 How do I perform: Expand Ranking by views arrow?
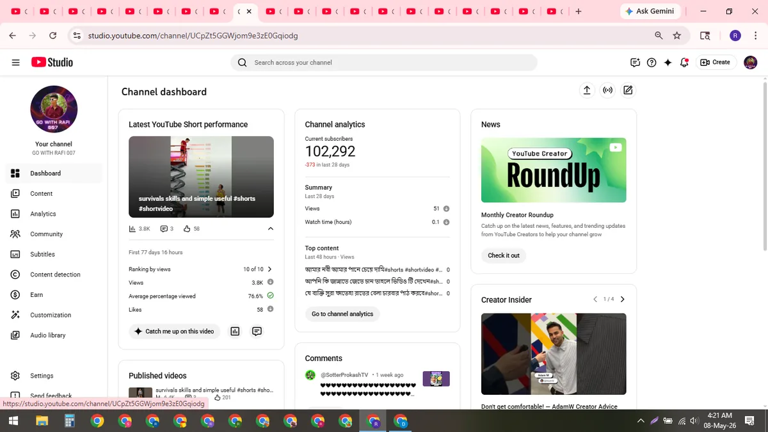click(269, 269)
